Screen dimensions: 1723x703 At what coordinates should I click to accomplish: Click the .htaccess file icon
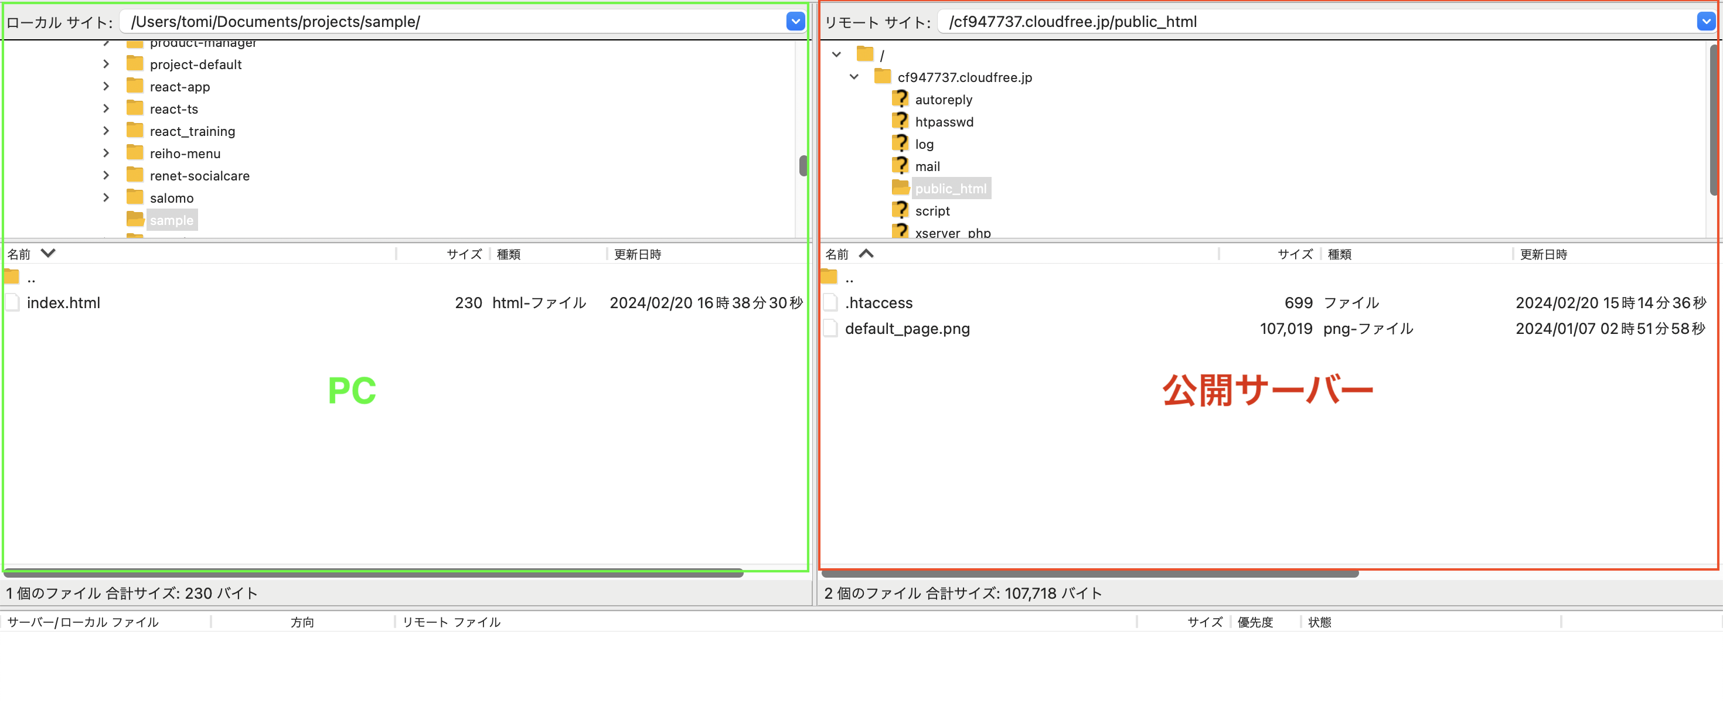pyautogui.click(x=830, y=302)
